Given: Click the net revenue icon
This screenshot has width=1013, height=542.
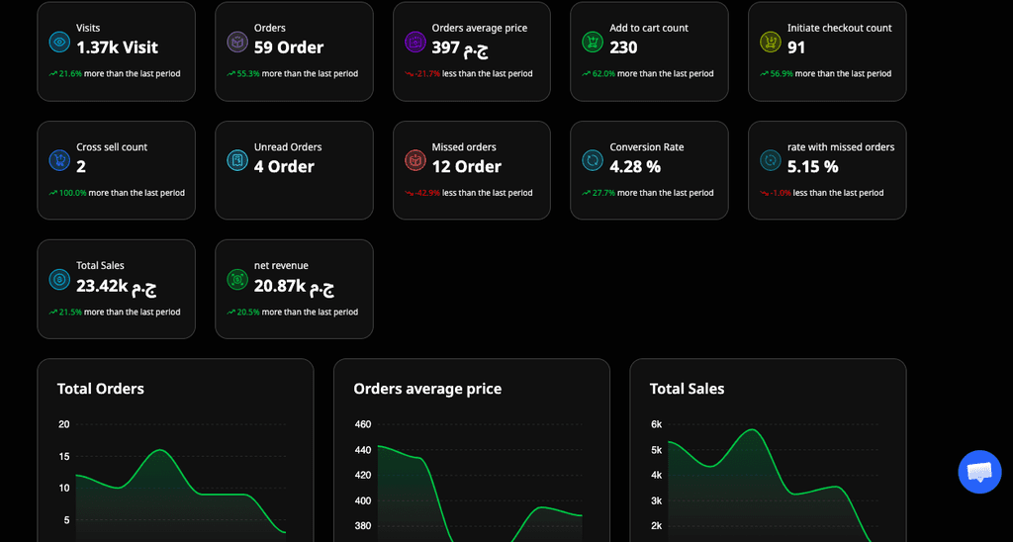Looking at the screenshot, I should pos(237,280).
